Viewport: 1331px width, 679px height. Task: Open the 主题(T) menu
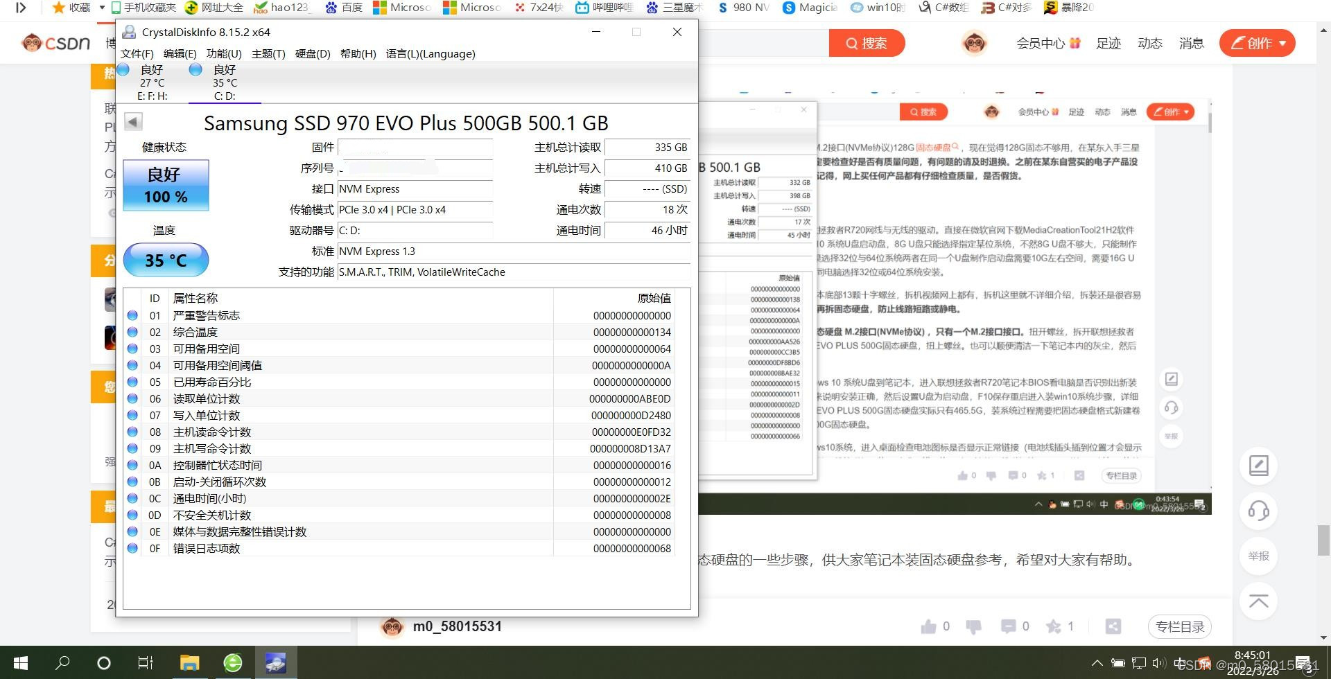pos(268,53)
